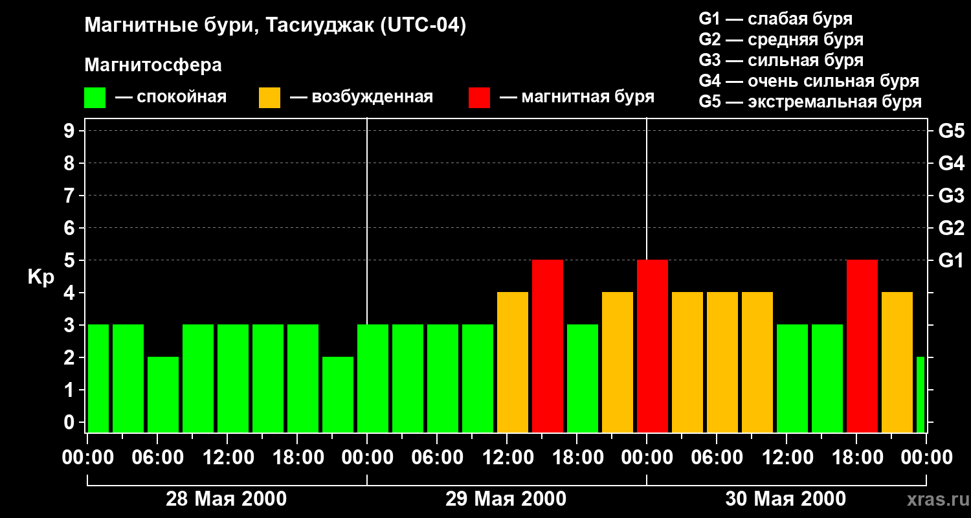The image size is (971, 518).
Task: Click the Kp axis value "5"
Action: point(71,260)
